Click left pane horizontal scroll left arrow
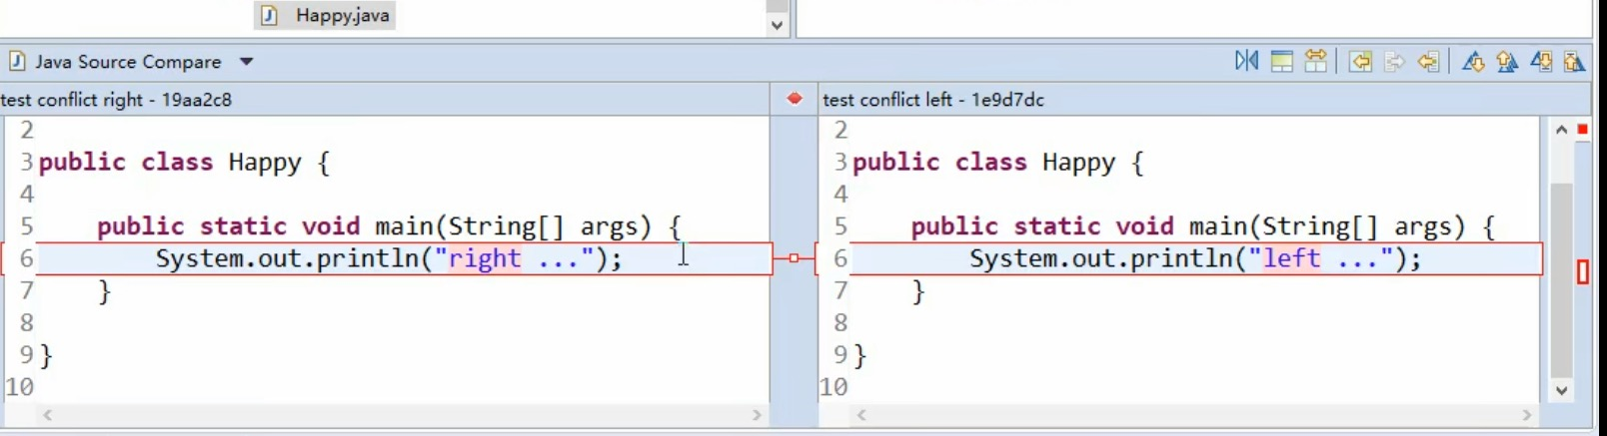The image size is (1607, 436). tap(47, 414)
